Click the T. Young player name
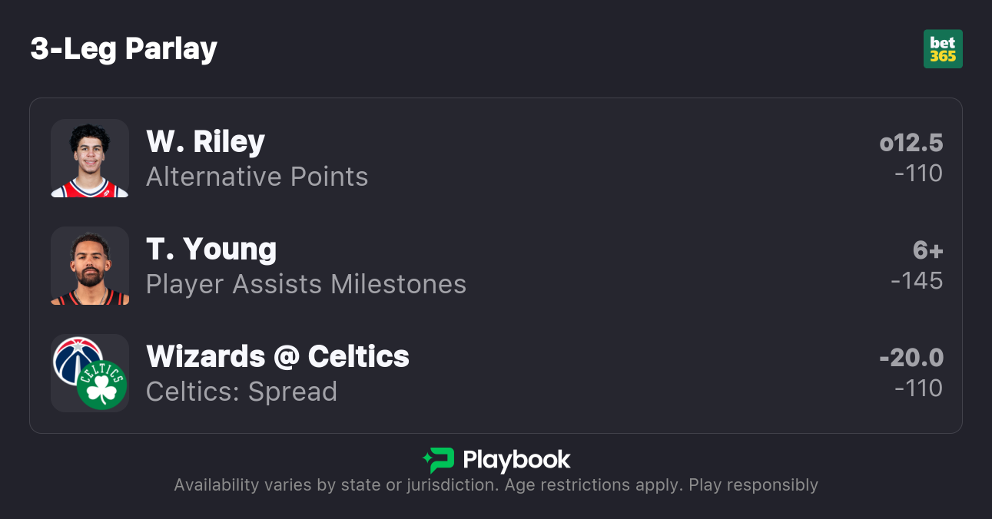Viewport: 992px width, 519px height. pyautogui.click(x=211, y=249)
